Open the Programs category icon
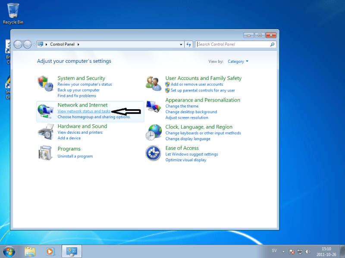 coord(45,153)
